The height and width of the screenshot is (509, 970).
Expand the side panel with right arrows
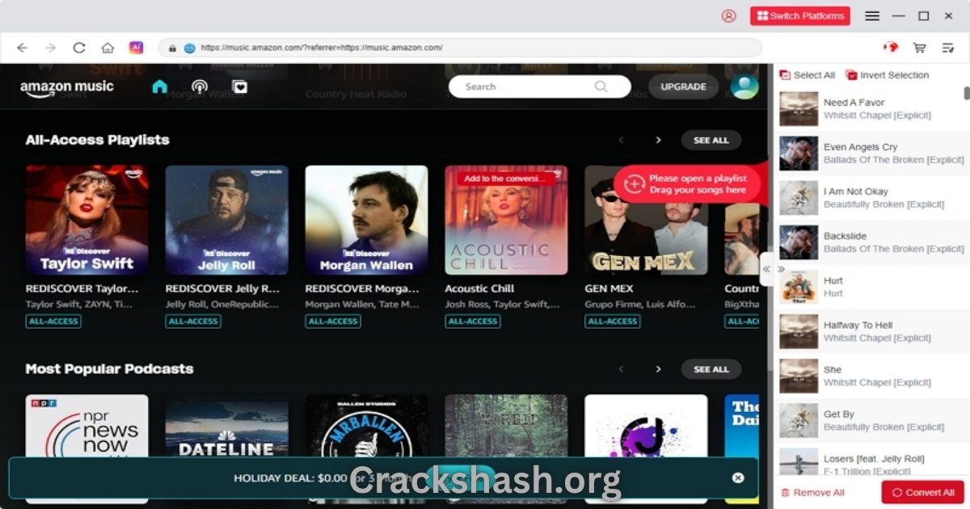point(781,269)
